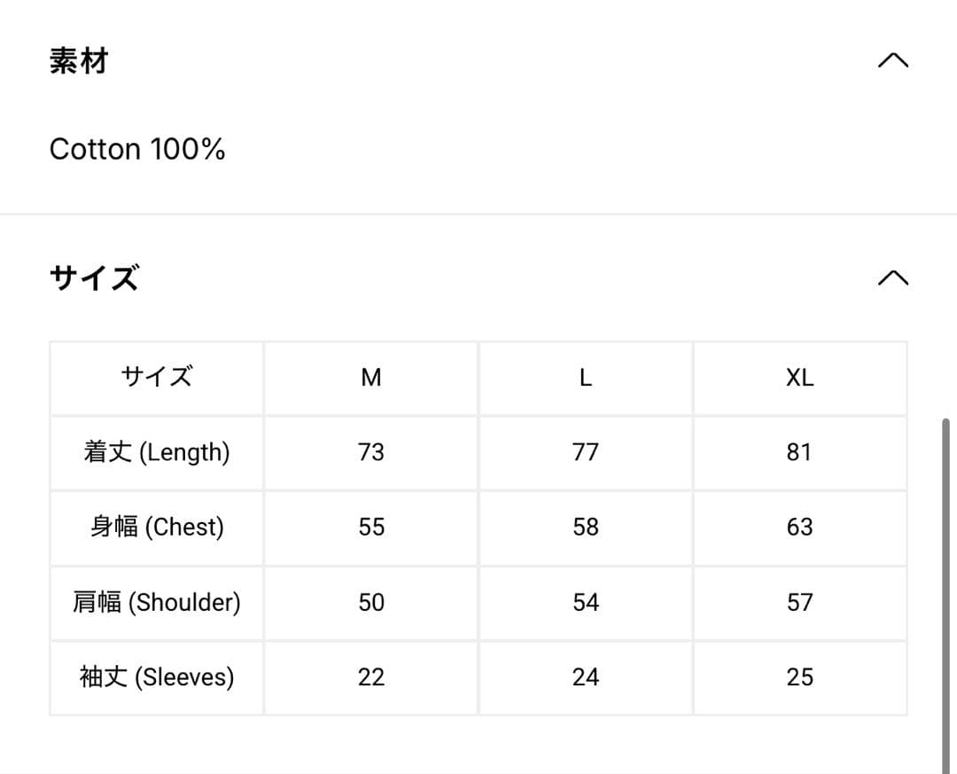Select the XL size column header
The width and height of the screenshot is (957, 774).
point(799,378)
